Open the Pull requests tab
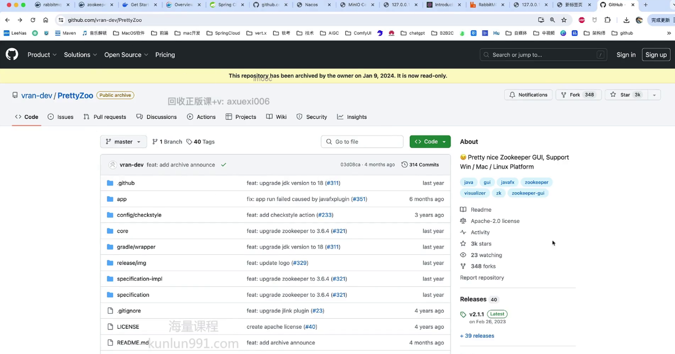The height and width of the screenshot is (354, 675). point(105,117)
